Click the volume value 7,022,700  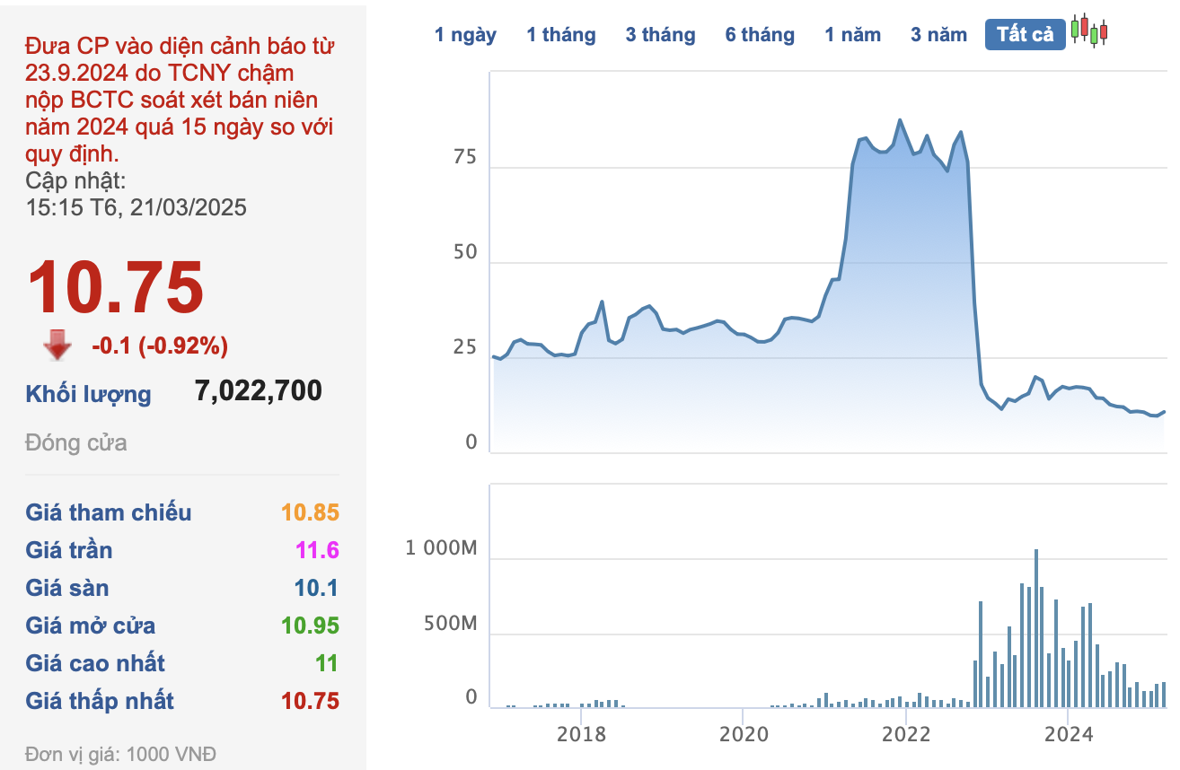[x=259, y=390]
